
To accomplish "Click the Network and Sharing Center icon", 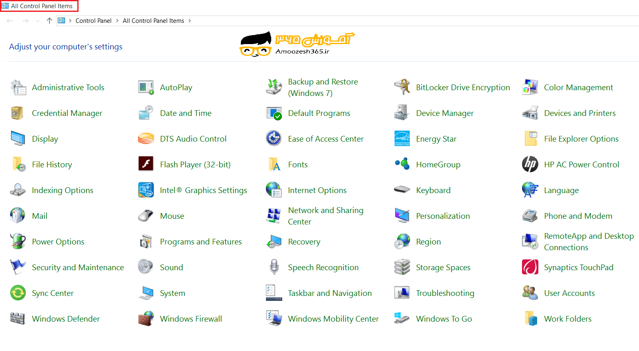I will point(274,216).
